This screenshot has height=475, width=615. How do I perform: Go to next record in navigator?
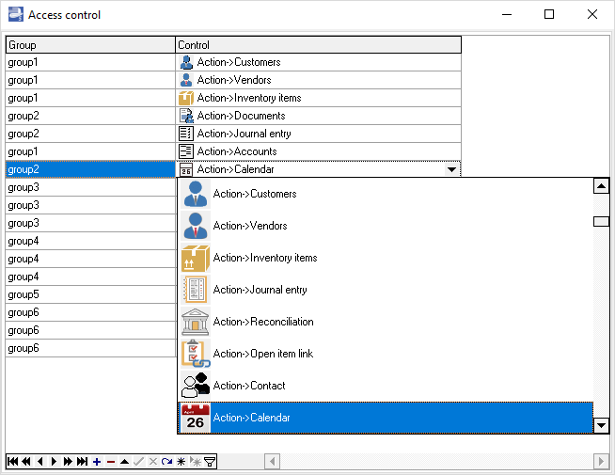55,462
